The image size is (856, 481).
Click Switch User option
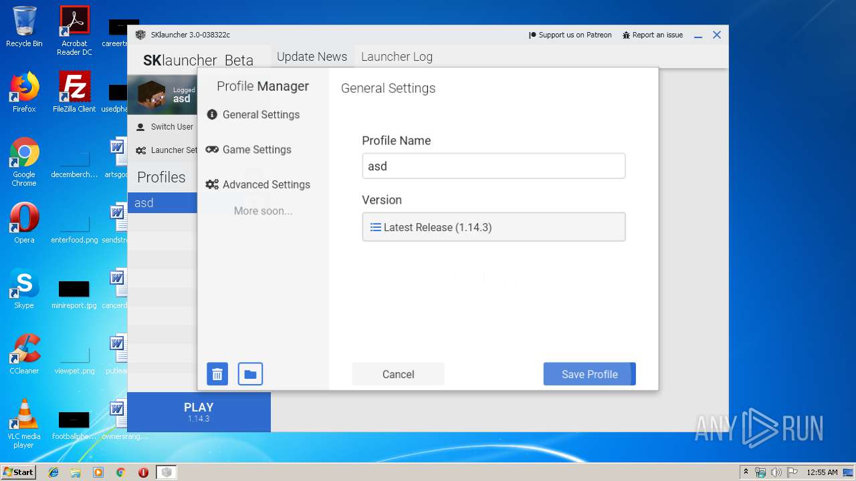point(165,127)
